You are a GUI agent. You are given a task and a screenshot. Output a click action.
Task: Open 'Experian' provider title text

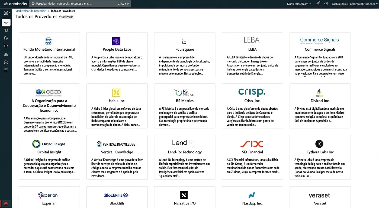(x=49, y=203)
